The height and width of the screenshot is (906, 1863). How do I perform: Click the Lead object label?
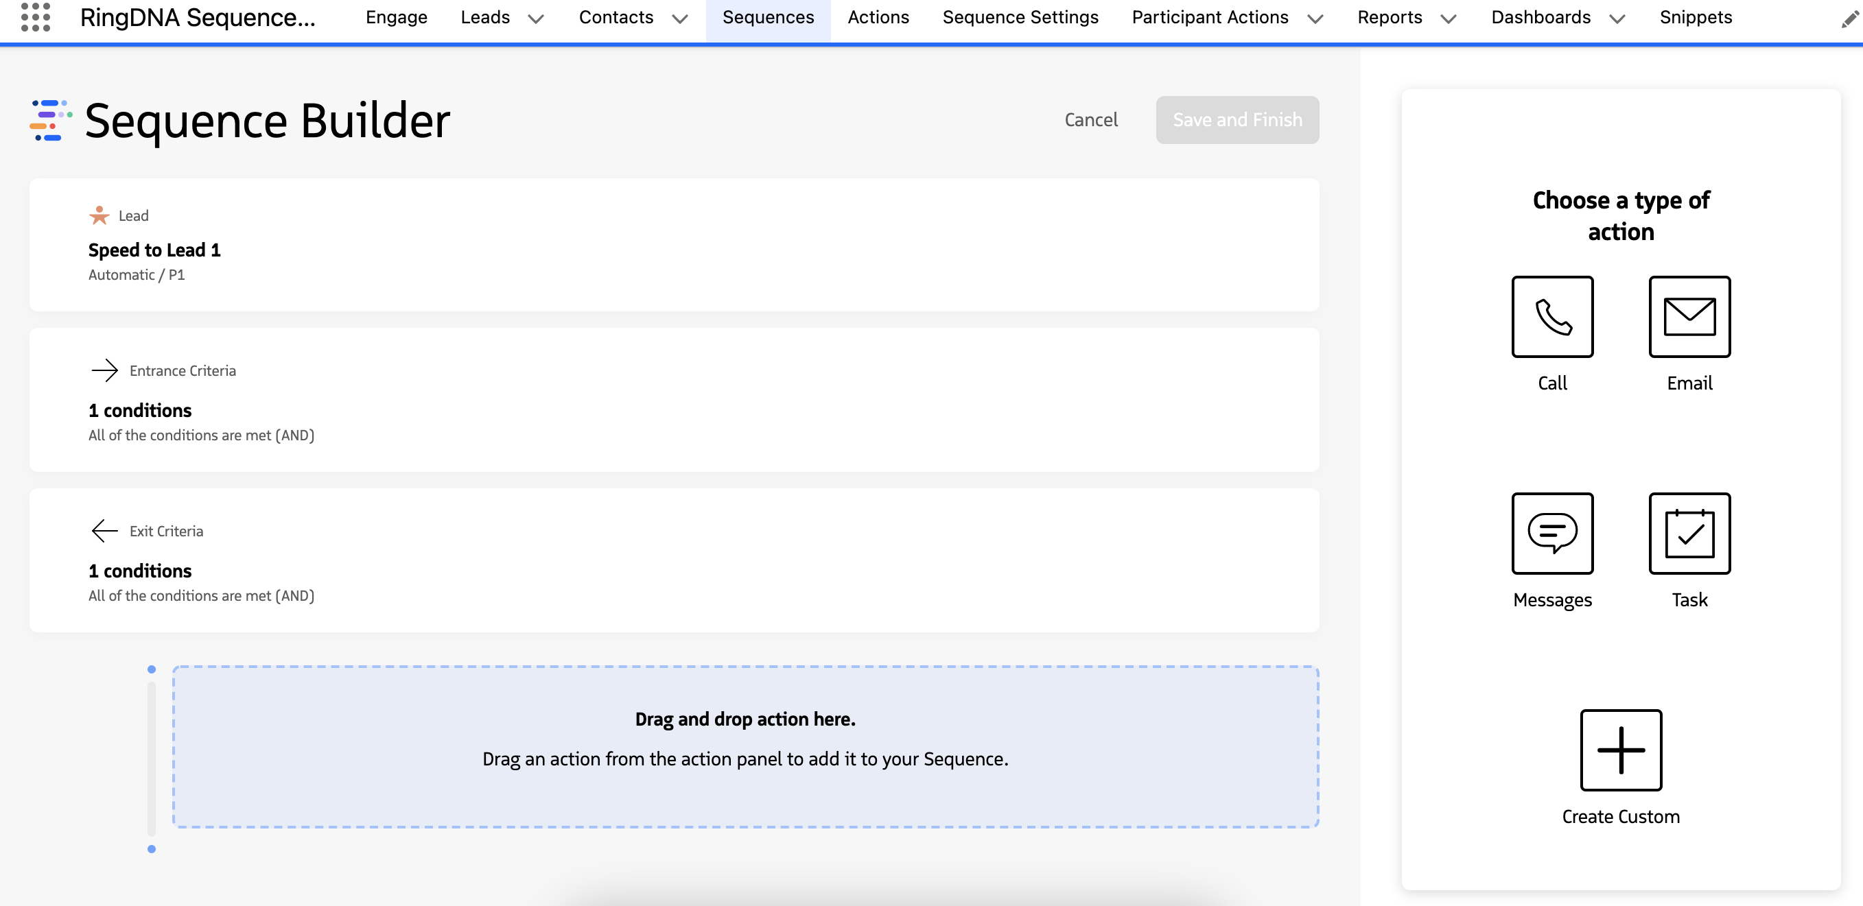point(133,215)
